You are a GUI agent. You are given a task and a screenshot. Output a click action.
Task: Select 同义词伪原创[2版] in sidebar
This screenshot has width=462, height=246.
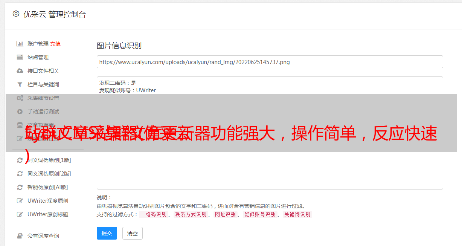pyautogui.click(x=49, y=174)
